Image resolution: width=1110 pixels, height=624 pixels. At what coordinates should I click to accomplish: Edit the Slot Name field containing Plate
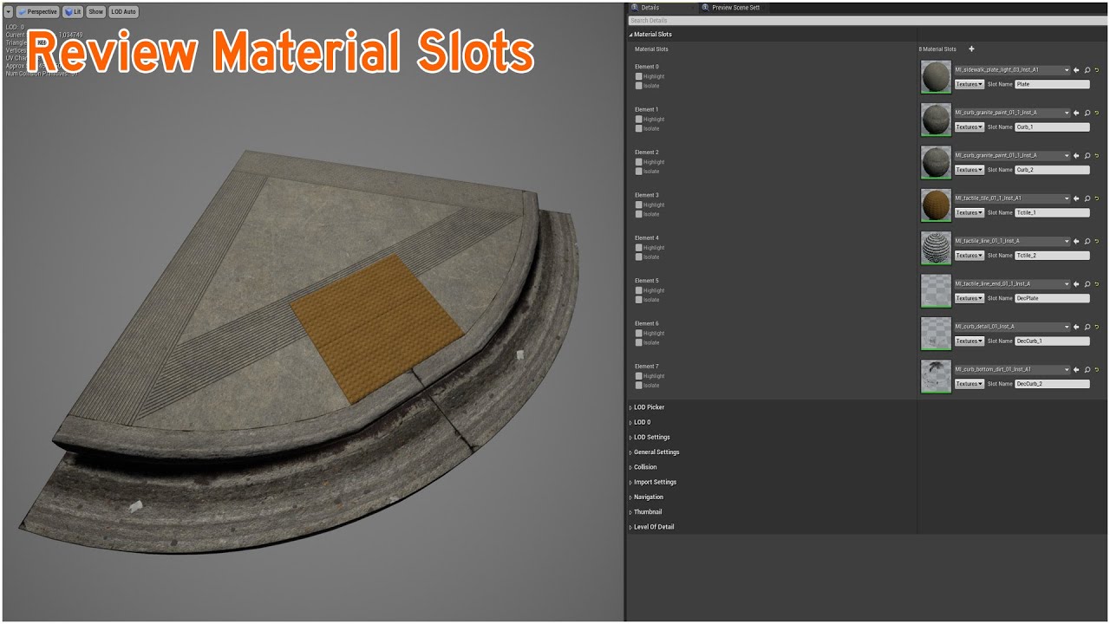pyautogui.click(x=1052, y=84)
